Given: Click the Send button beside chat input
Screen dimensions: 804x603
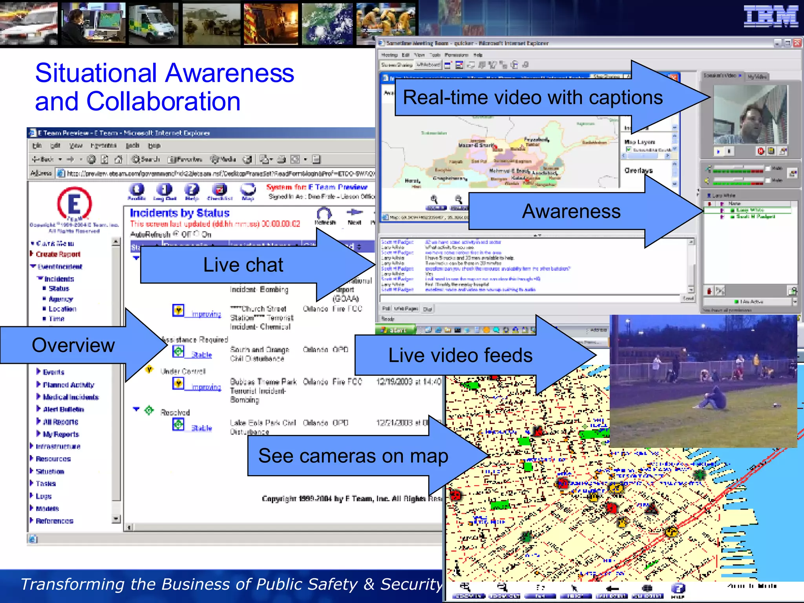Looking at the screenshot, I should tap(688, 299).
